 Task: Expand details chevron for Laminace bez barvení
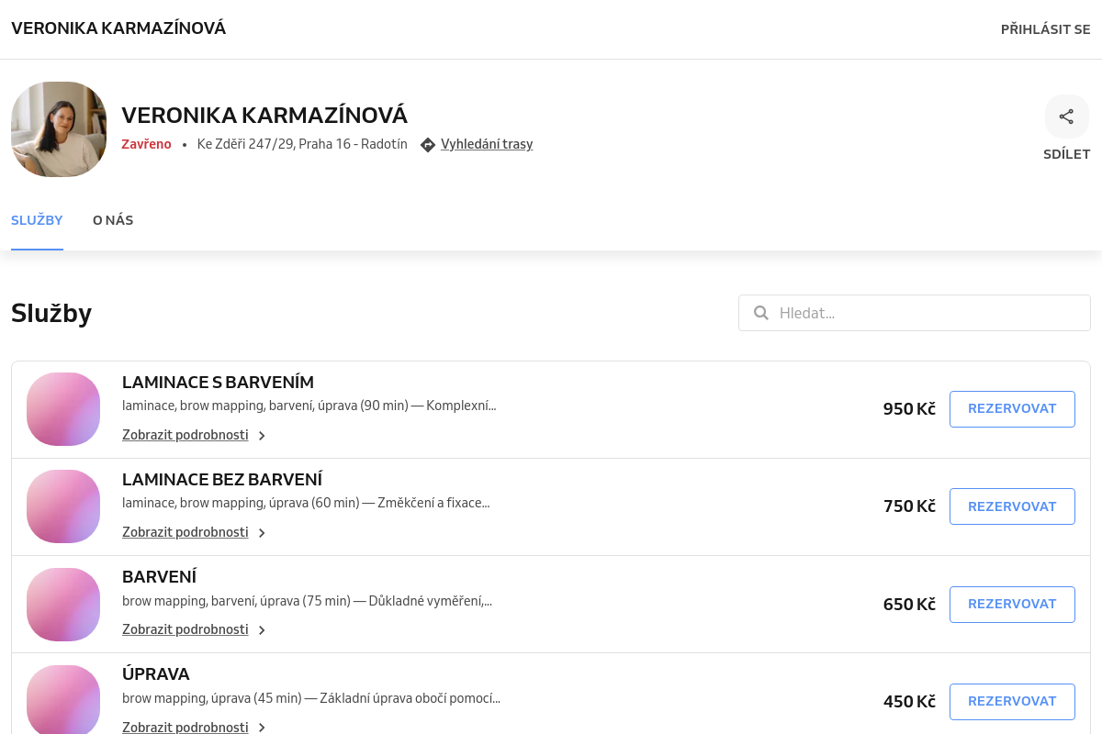click(262, 533)
